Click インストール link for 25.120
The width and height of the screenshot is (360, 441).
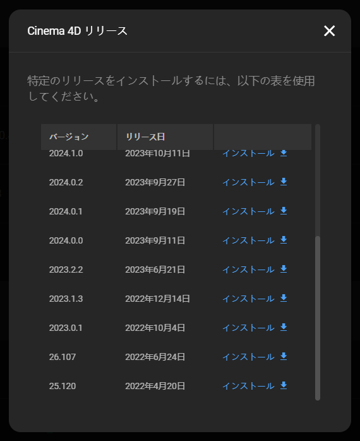pos(248,386)
